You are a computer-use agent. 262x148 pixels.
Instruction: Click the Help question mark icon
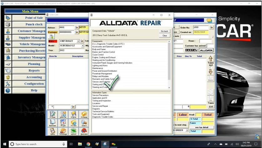pyautogui.click(x=8, y=90)
